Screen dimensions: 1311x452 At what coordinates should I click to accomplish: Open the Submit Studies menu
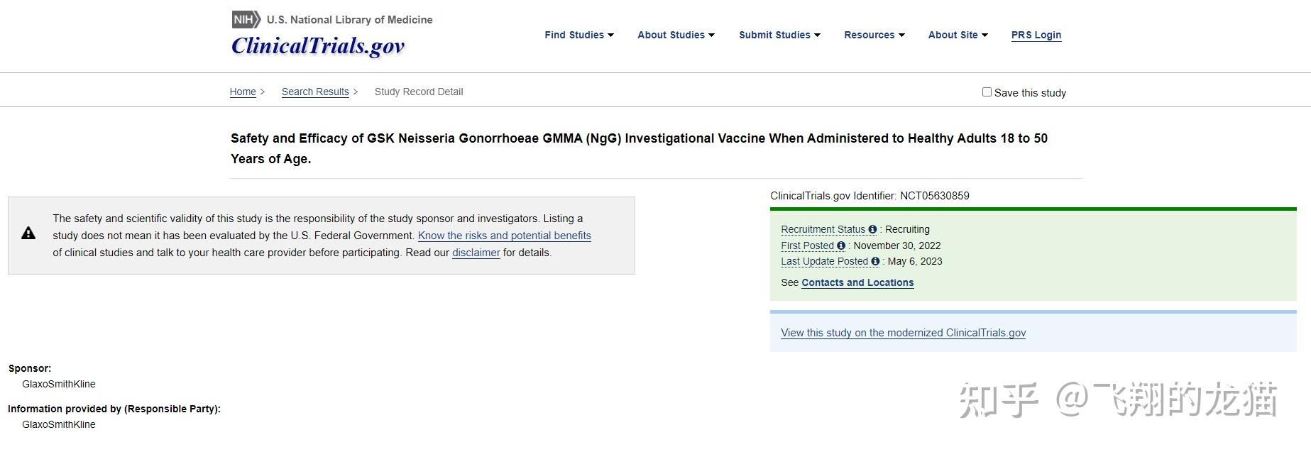779,35
